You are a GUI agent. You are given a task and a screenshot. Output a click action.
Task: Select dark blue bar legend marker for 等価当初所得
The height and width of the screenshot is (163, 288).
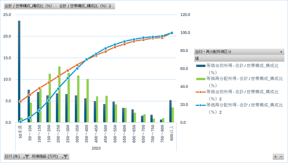(201, 66)
